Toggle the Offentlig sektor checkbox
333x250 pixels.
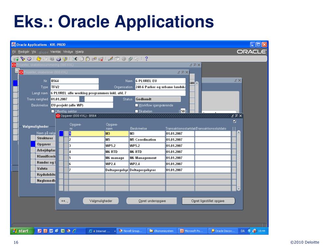pos(53,111)
